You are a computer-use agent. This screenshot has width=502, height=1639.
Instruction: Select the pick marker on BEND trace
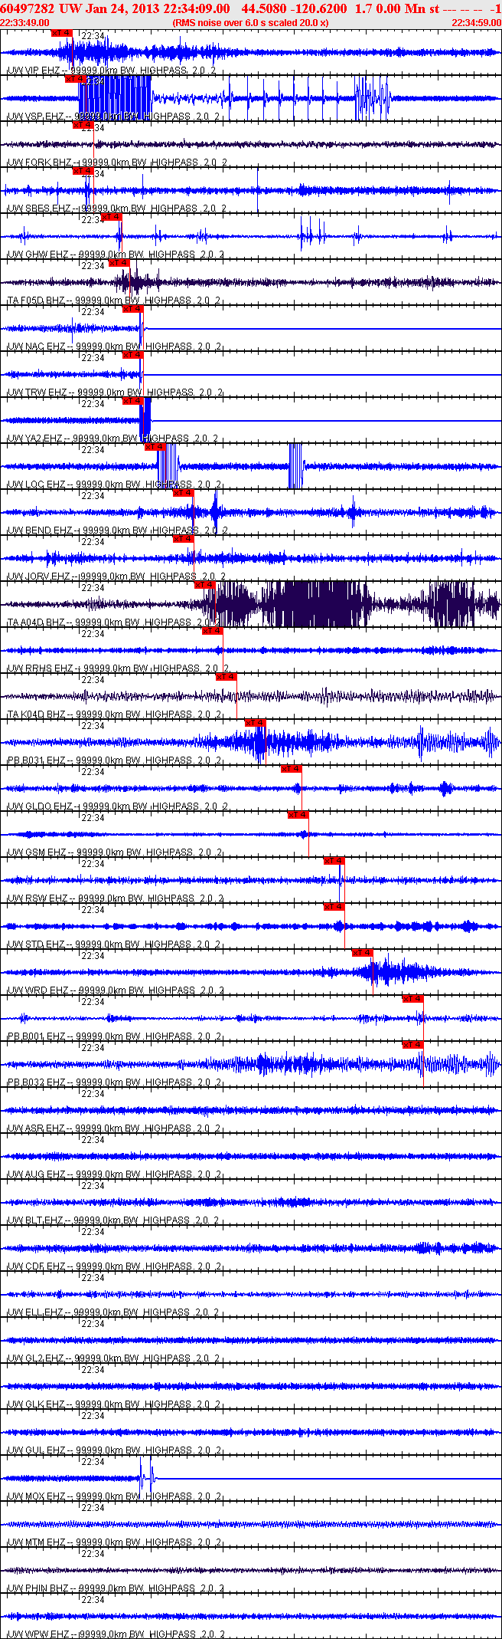(x=183, y=493)
